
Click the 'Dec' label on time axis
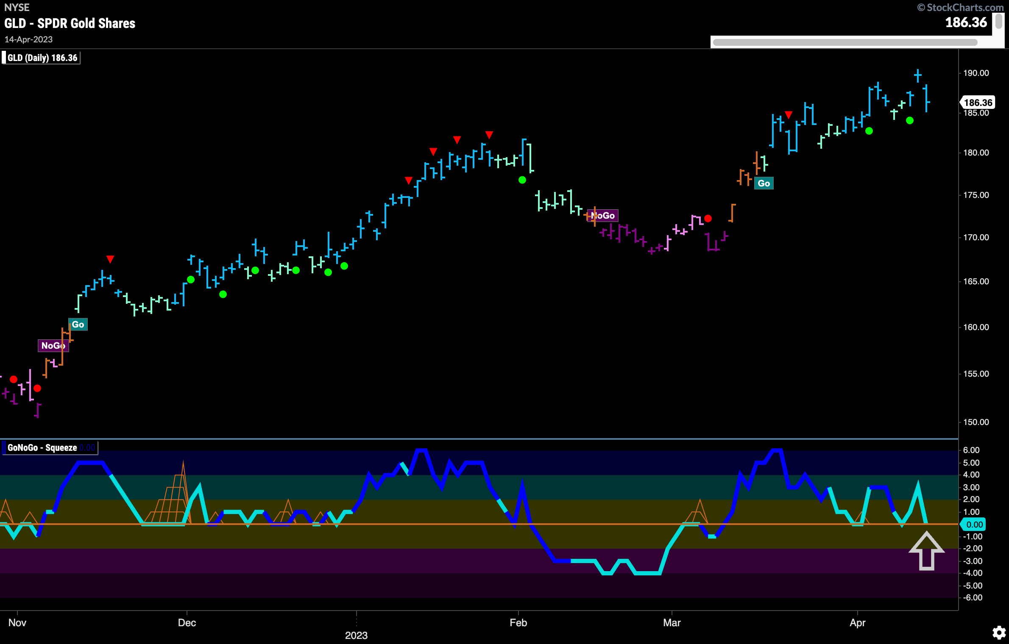click(187, 622)
